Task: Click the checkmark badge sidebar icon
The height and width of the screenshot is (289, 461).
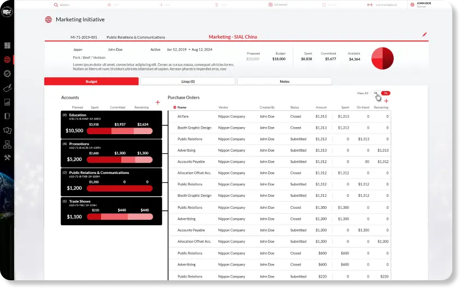Action: click(x=8, y=74)
